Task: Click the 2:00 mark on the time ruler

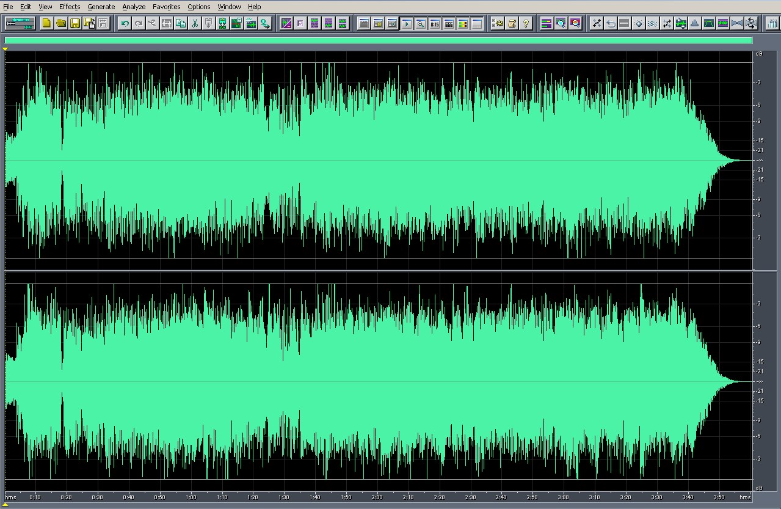Action: pos(377,497)
